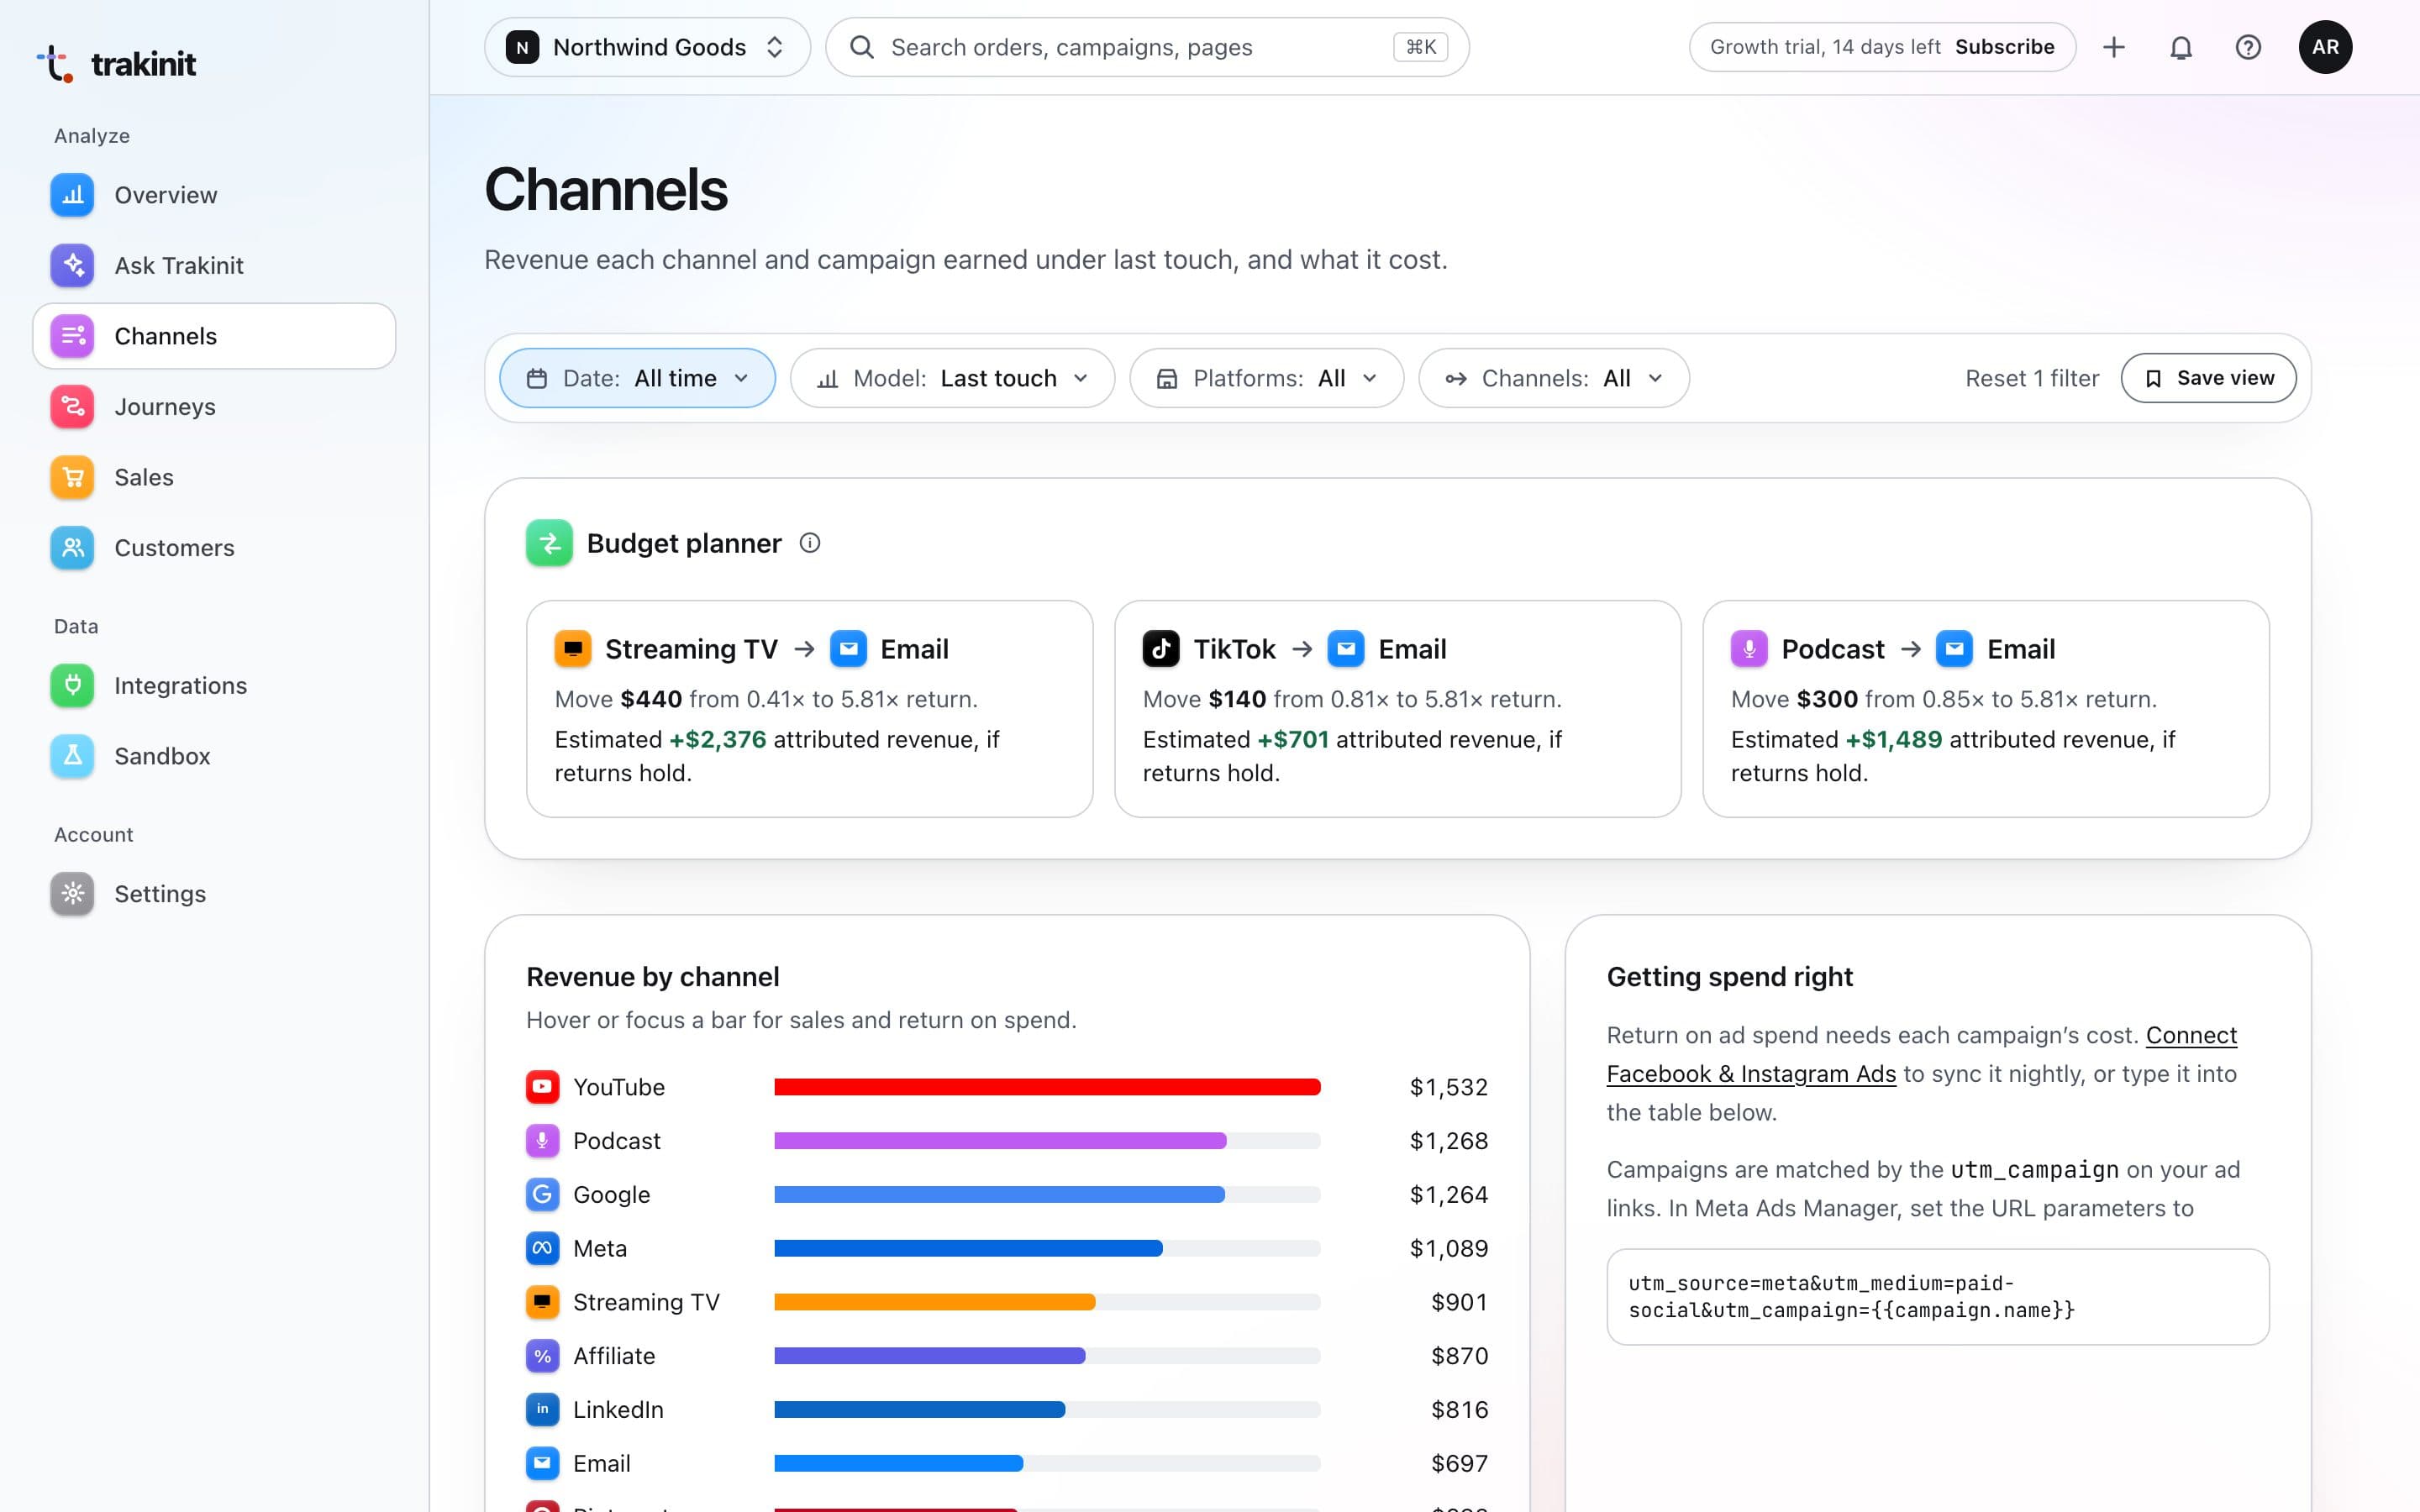Screen dimensions: 2420x1512
Task: Click the Subscribe link
Action: point(2004,47)
